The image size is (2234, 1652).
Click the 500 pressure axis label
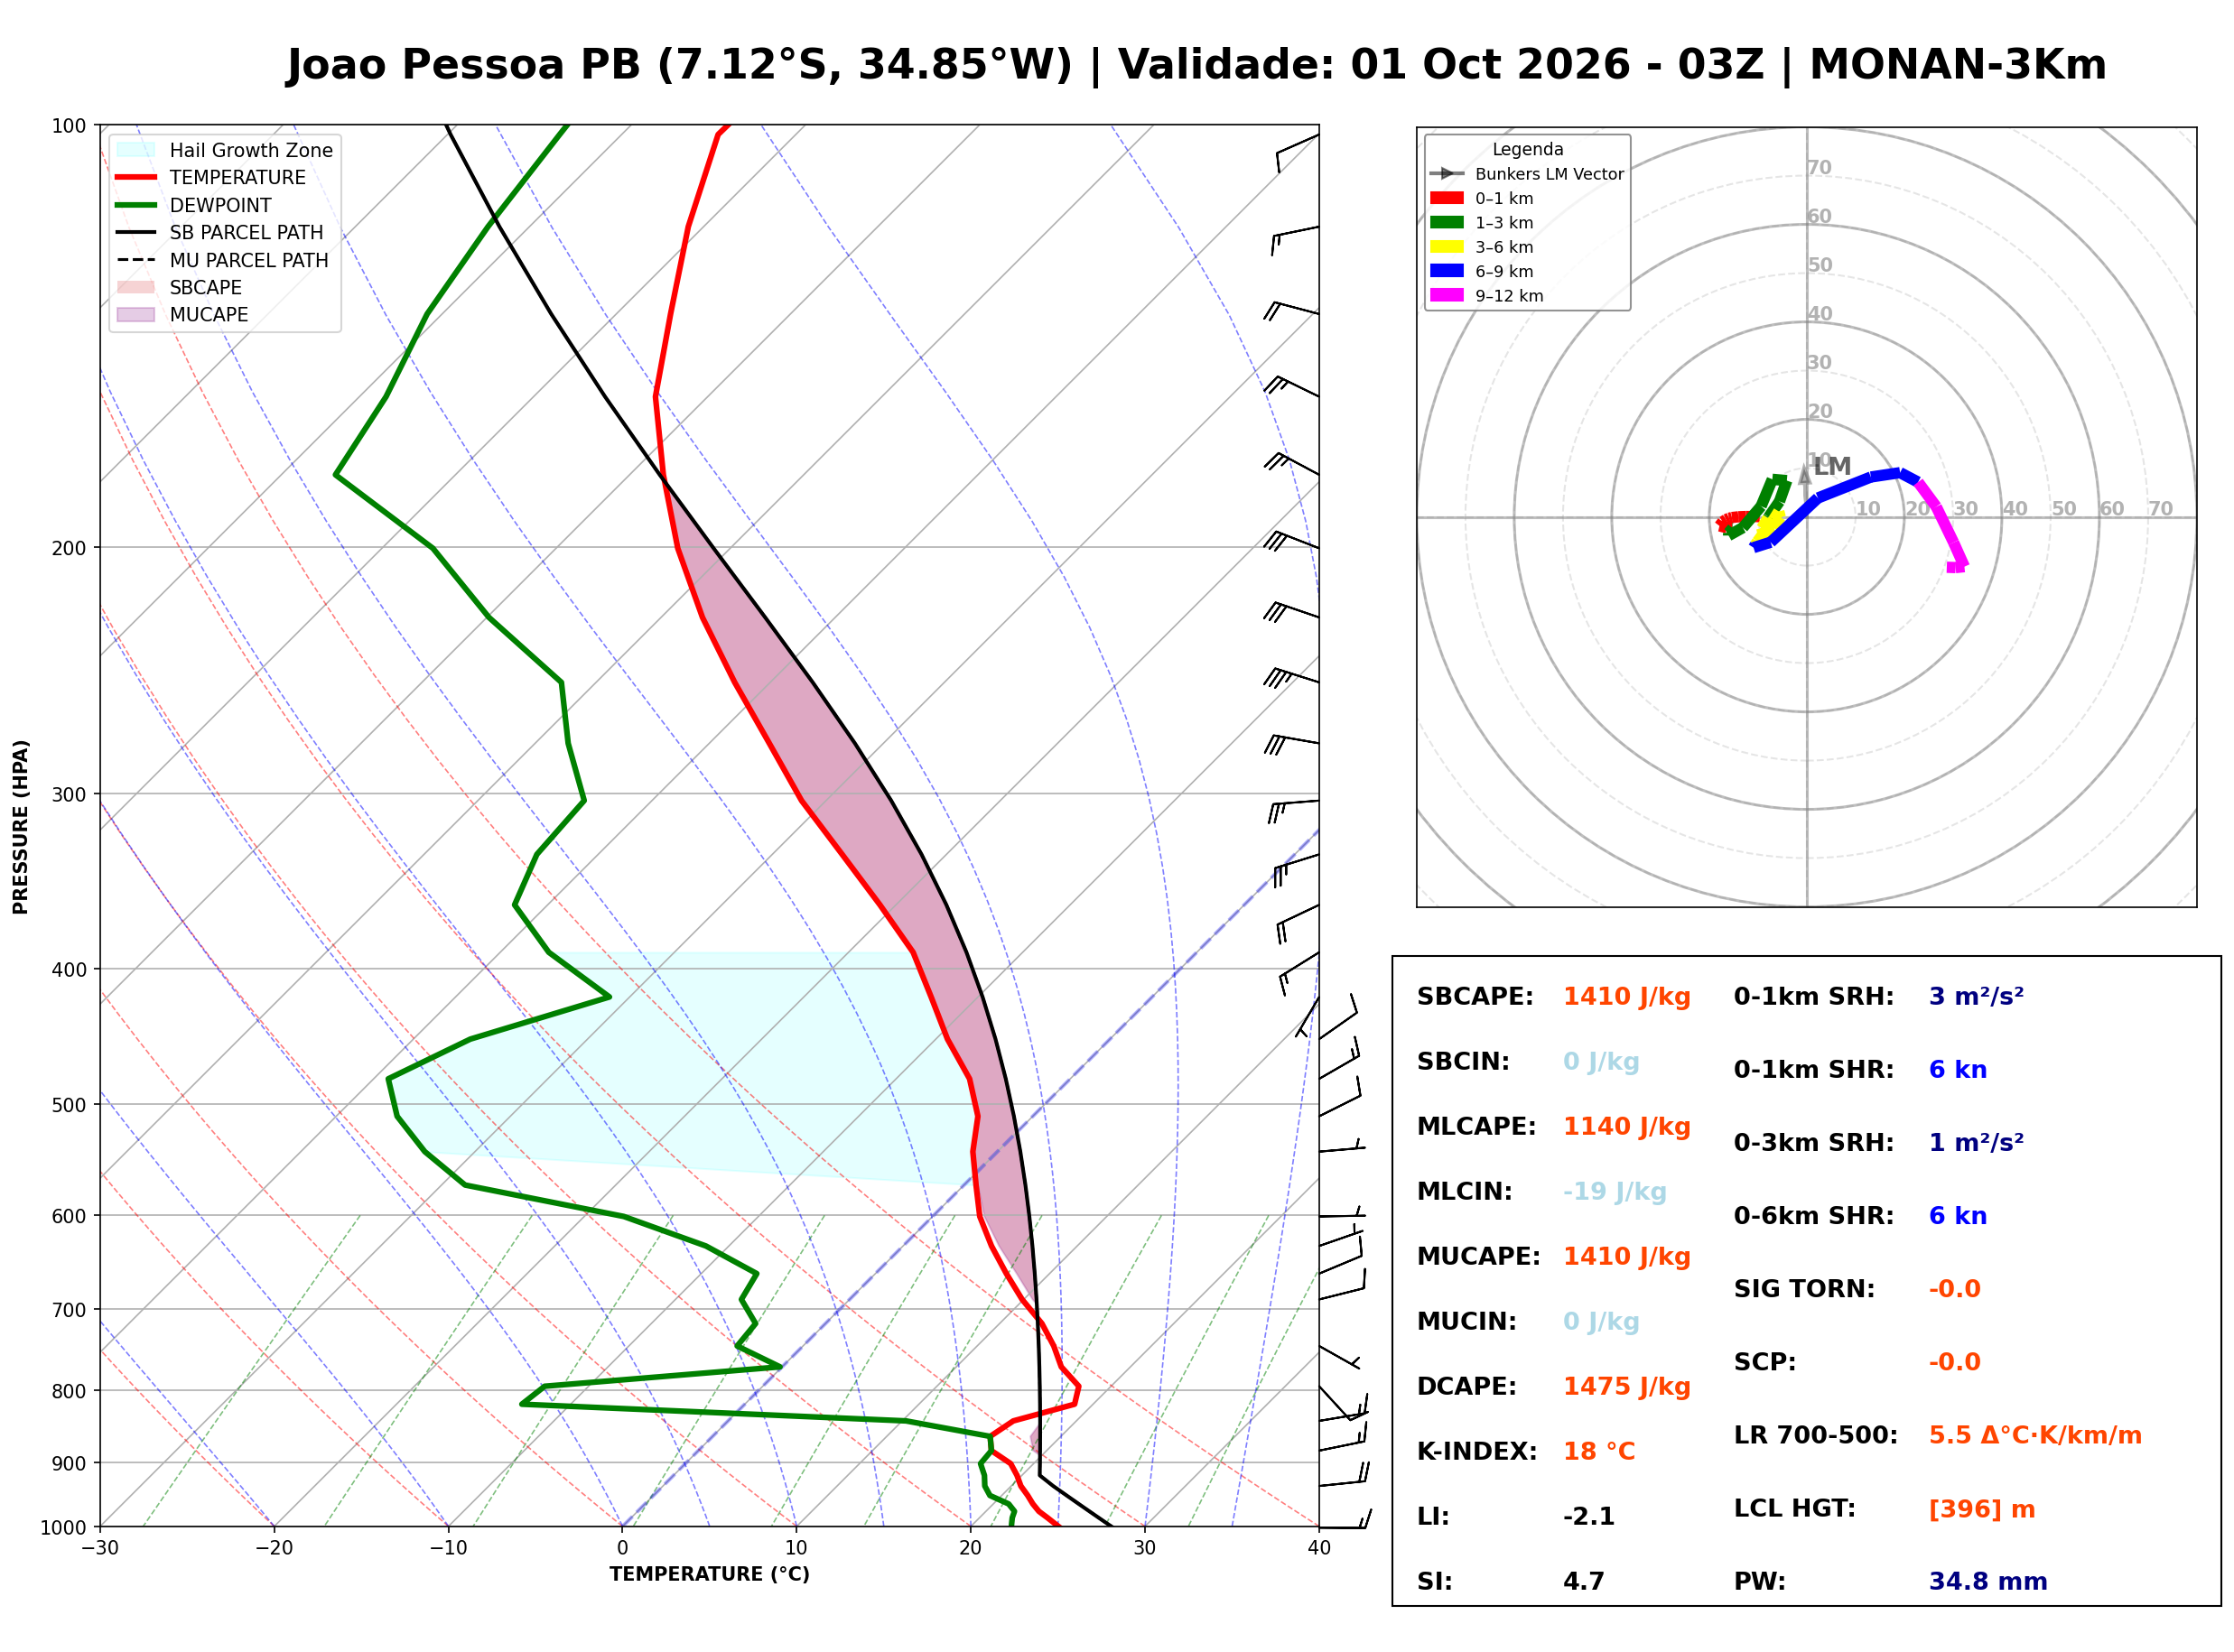(x=69, y=1105)
